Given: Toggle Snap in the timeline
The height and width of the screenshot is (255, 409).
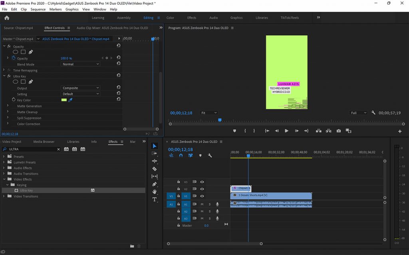Looking at the screenshot, I should coord(181,155).
